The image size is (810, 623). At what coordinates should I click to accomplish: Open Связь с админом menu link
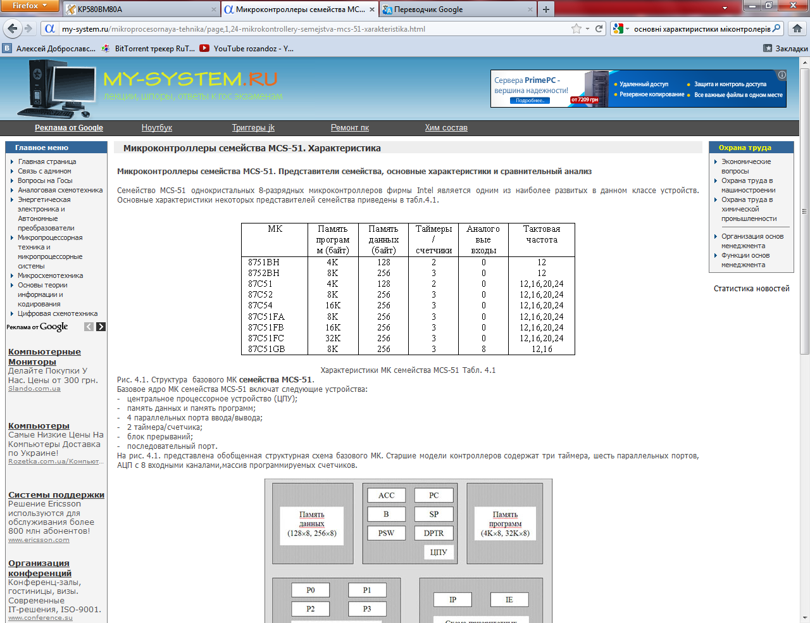(44, 171)
